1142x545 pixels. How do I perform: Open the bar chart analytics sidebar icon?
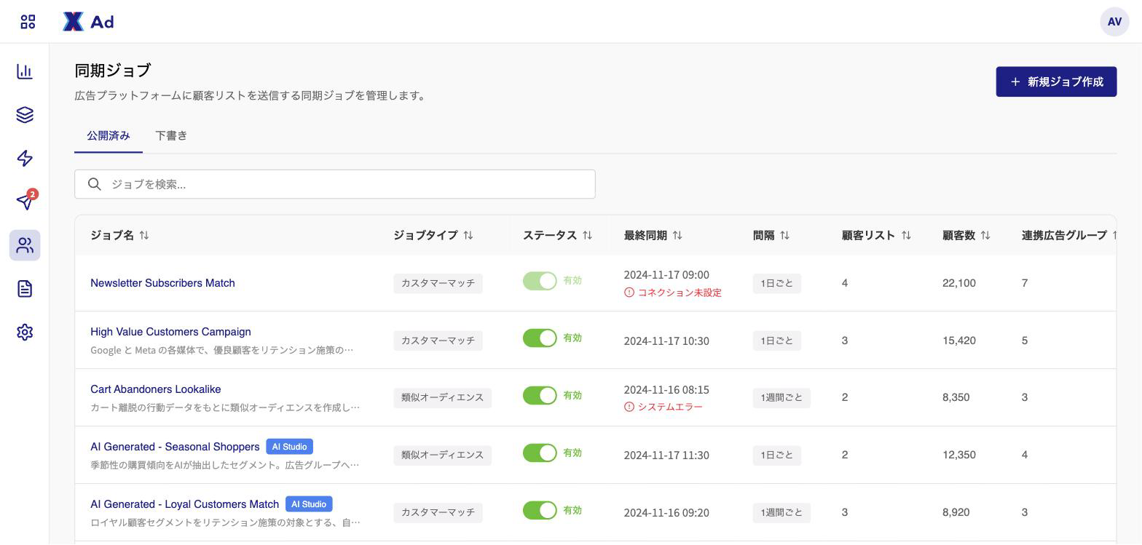click(25, 71)
